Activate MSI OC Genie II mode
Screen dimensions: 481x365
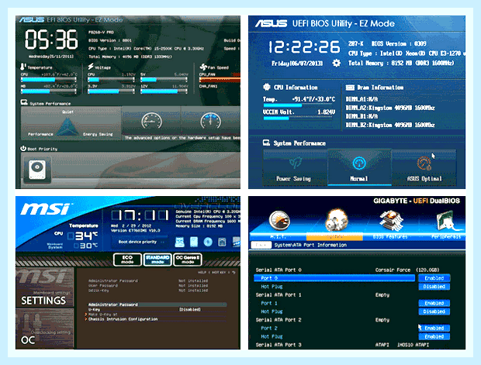coord(188,260)
